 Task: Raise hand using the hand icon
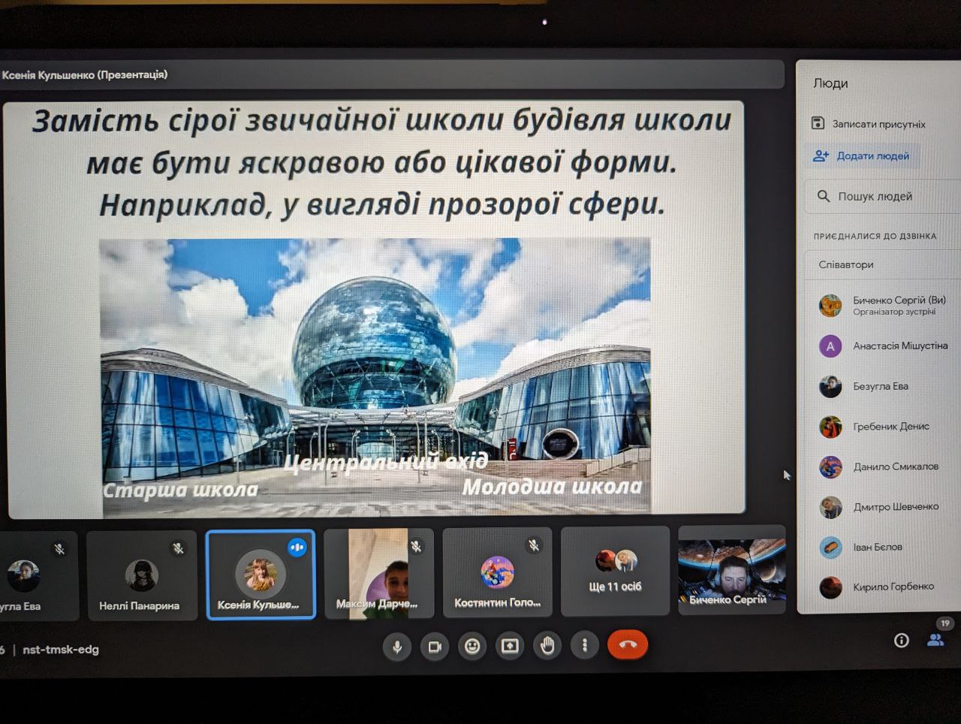[547, 645]
